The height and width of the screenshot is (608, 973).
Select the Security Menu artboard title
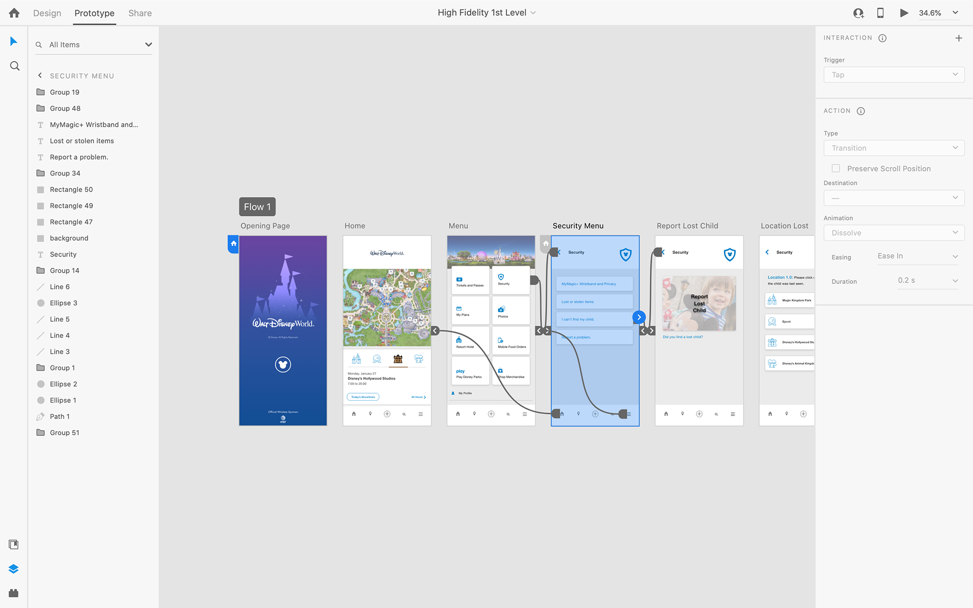tap(578, 226)
